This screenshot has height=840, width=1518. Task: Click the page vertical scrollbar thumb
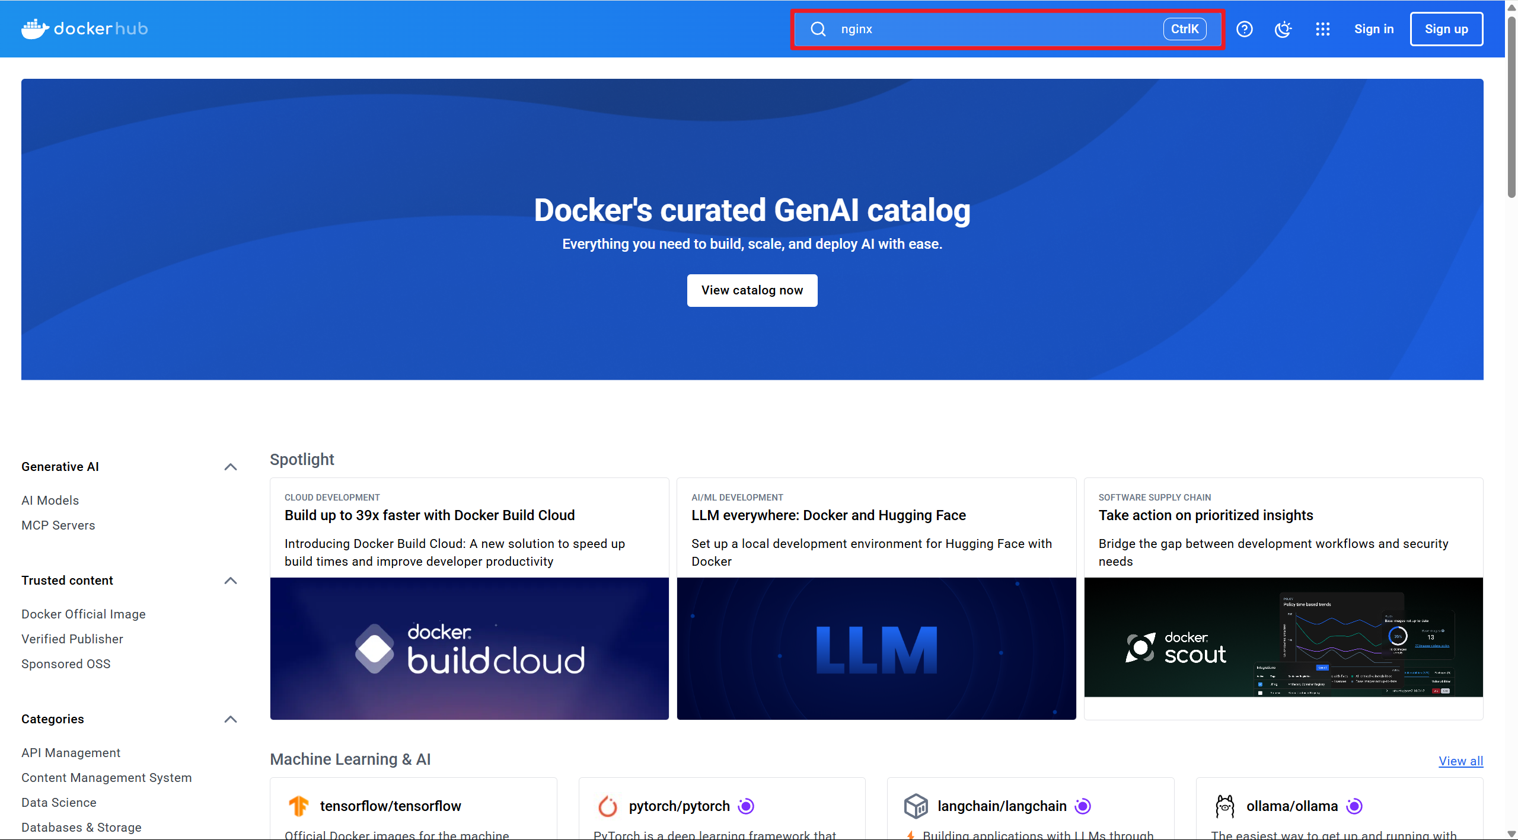click(1511, 107)
